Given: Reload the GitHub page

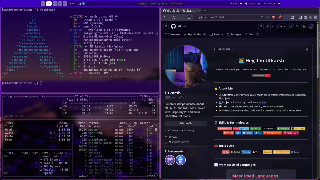Looking at the screenshot, I should tap(174, 17).
